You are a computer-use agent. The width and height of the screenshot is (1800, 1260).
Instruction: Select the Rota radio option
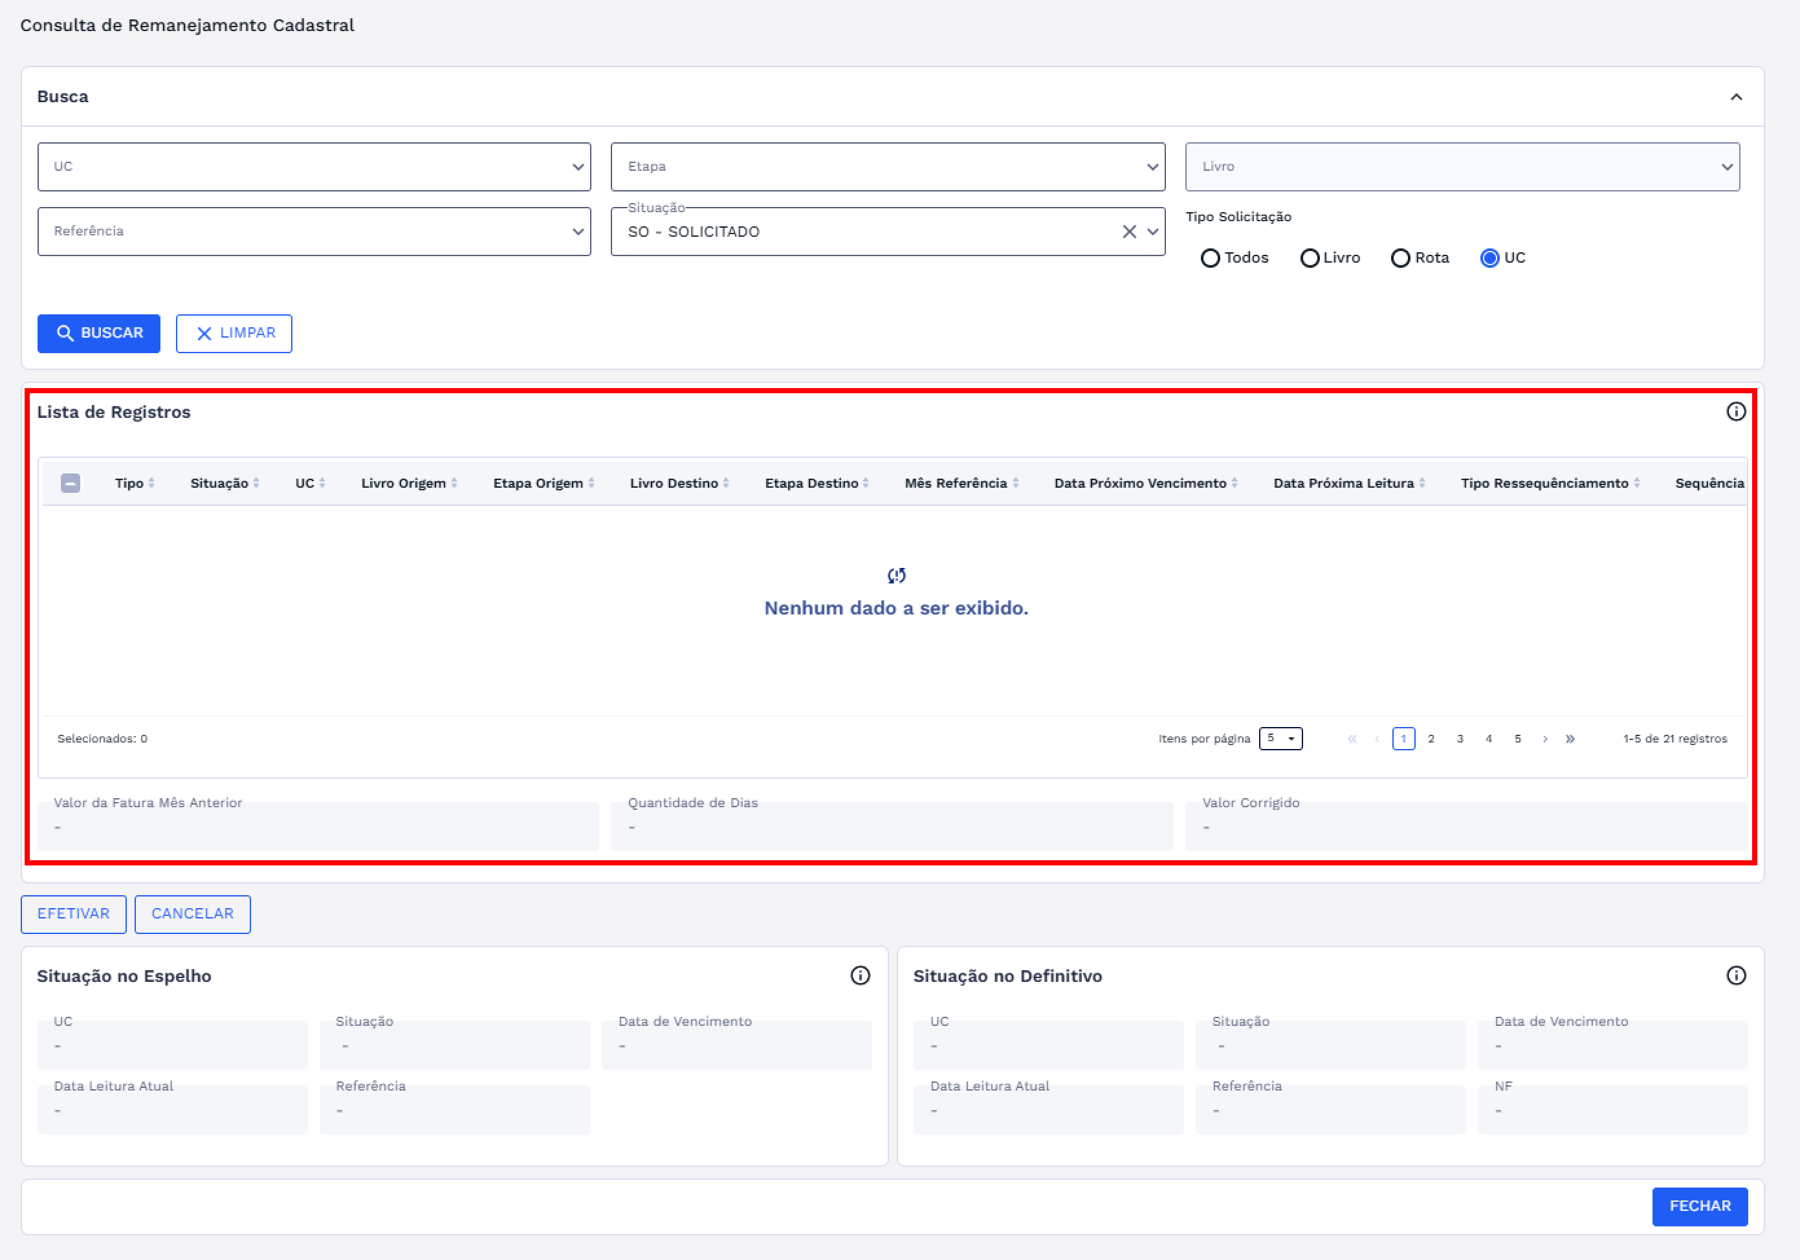click(x=1400, y=258)
